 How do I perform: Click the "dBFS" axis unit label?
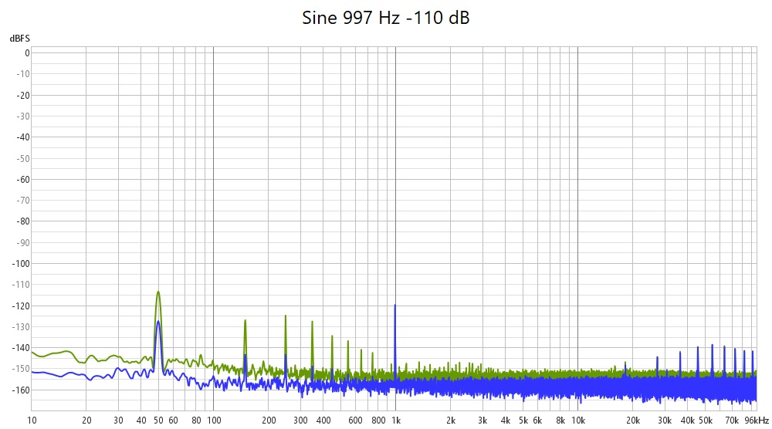[x=20, y=39]
